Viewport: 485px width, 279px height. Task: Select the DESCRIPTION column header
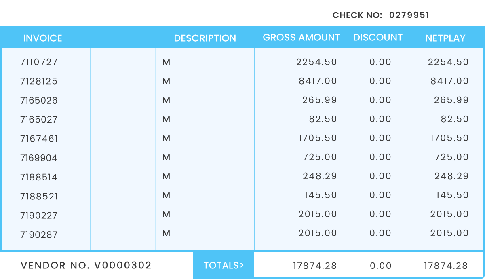point(205,38)
